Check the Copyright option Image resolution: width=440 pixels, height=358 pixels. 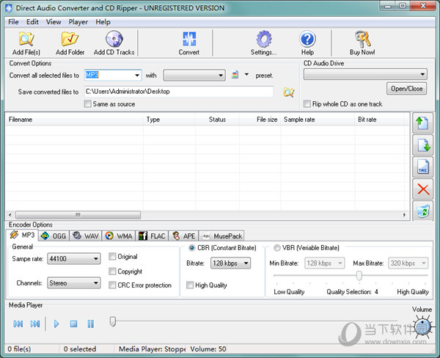(112, 271)
